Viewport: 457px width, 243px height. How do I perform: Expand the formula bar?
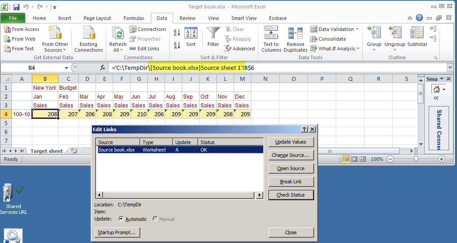pyautogui.click(x=450, y=68)
